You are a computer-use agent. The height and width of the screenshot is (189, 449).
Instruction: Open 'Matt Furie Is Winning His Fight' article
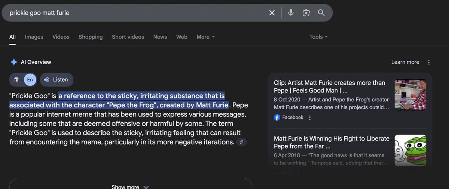click(332, 142)
